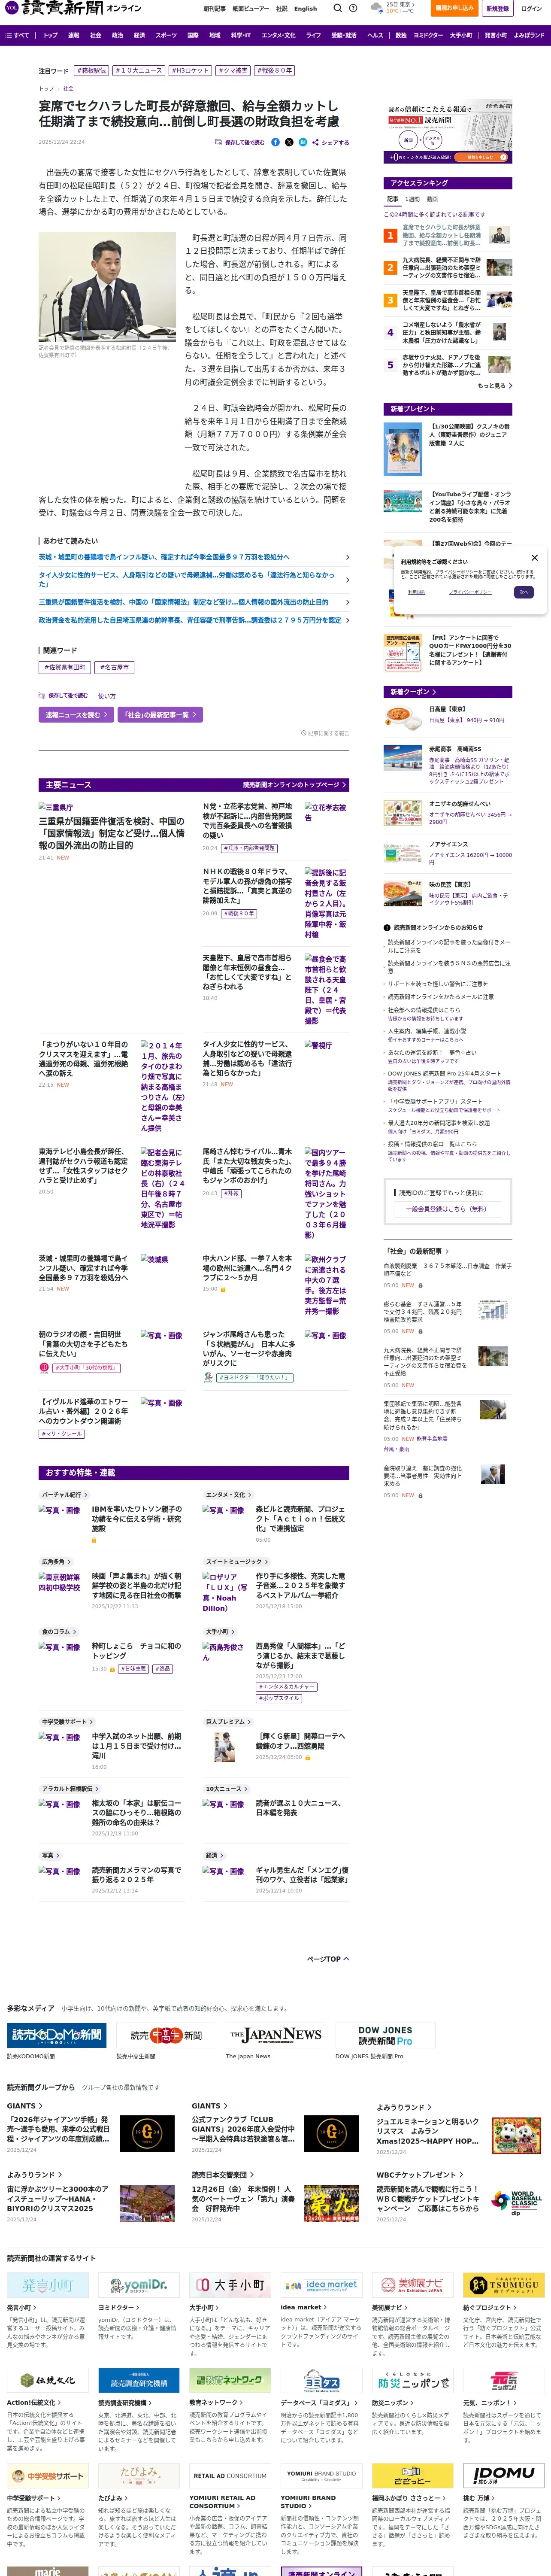Click the #佐賀県有田町 related tag
Viewport: 551px width, 2576px height.
click(65, 667)
